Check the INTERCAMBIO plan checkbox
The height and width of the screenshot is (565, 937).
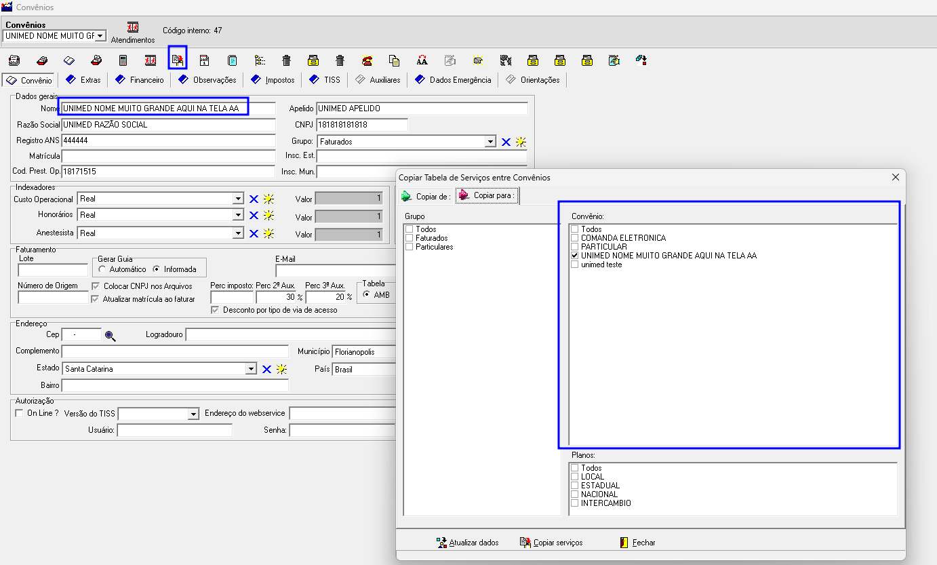(575, 503)
